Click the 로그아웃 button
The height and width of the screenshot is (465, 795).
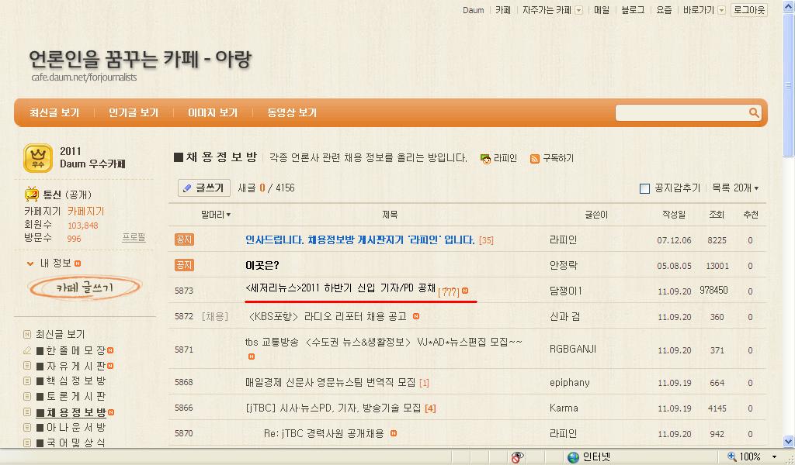pos(749,10)
